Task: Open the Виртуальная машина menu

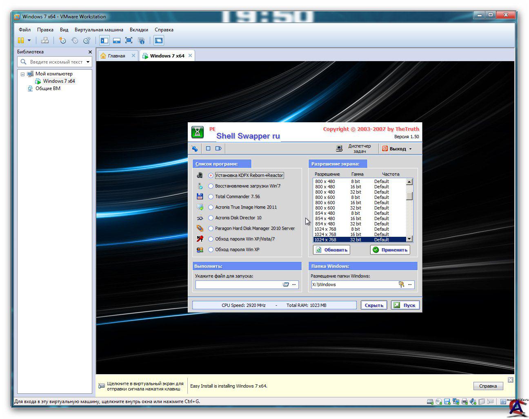Action: tap(99, 30)
